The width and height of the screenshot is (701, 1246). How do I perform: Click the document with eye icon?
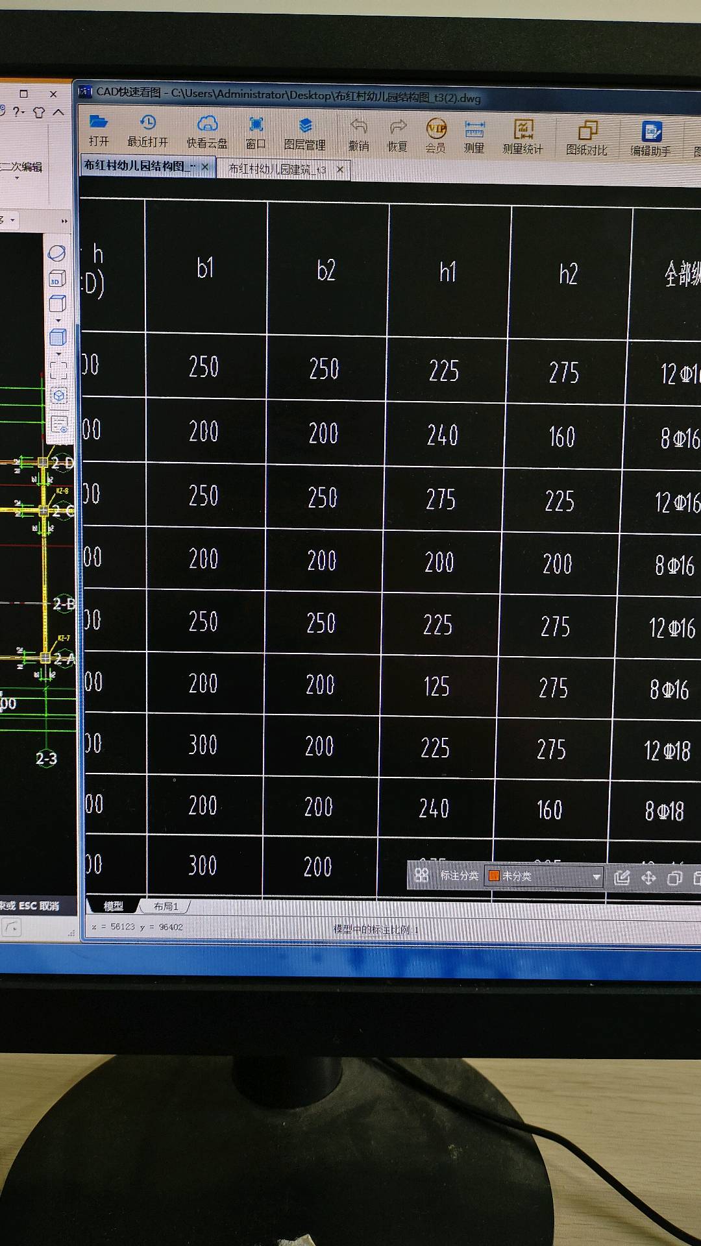(60, 424)
